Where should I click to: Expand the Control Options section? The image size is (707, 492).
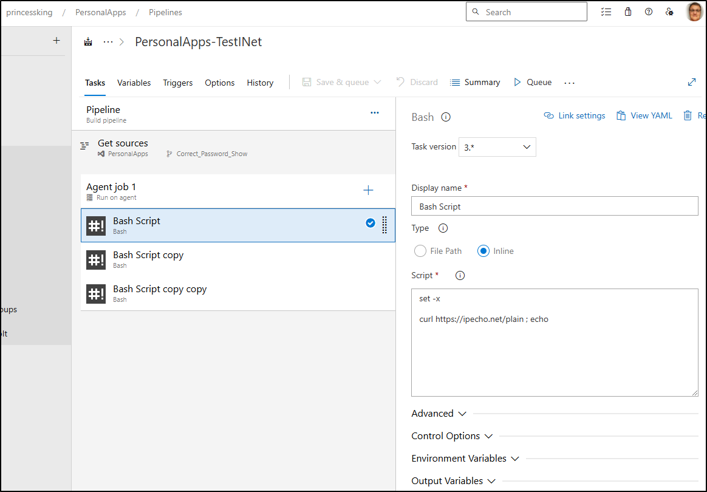452,436
